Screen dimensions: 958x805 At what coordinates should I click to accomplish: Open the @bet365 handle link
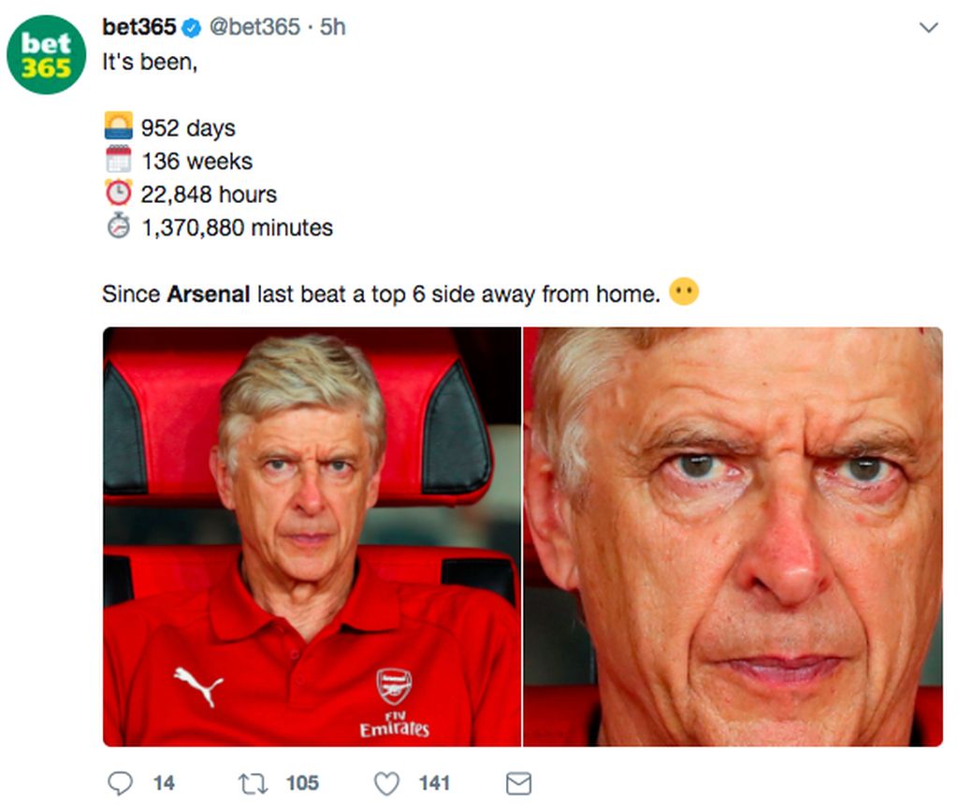click(x=254, y=28)
